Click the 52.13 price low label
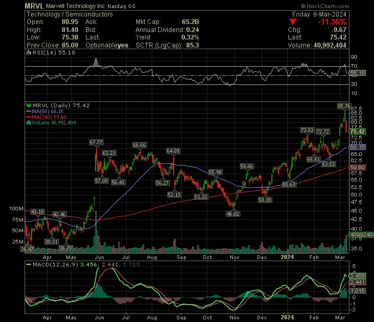The image size is (374, 322). [174, 194]
